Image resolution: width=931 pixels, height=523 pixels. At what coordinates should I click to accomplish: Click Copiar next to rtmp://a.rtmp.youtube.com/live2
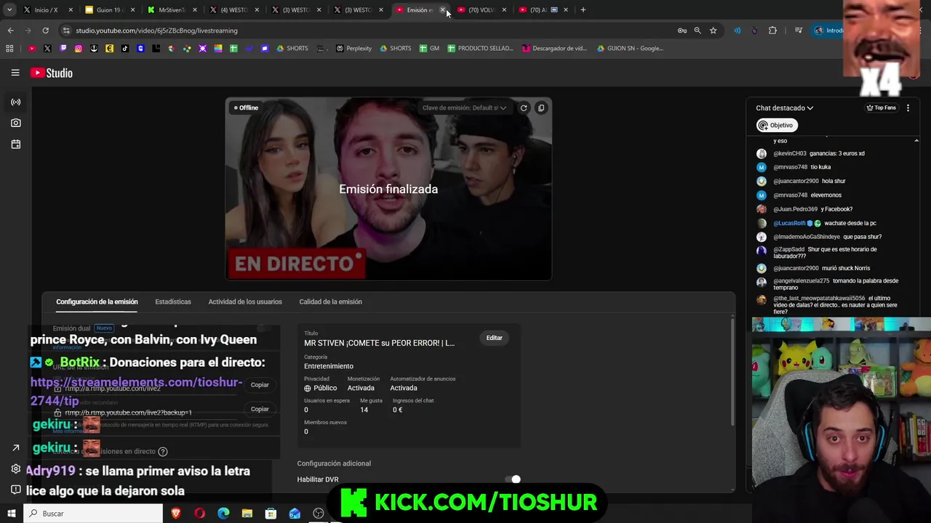tap(260, 385)
